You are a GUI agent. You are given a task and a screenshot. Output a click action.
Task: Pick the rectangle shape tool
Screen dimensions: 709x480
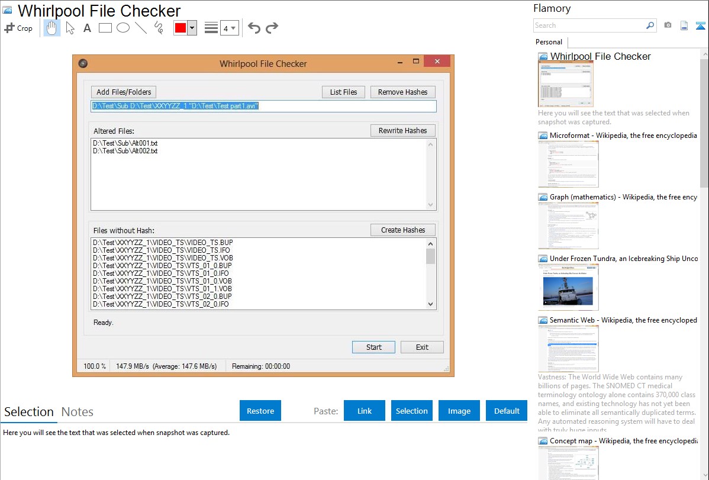tap(105, 28)
